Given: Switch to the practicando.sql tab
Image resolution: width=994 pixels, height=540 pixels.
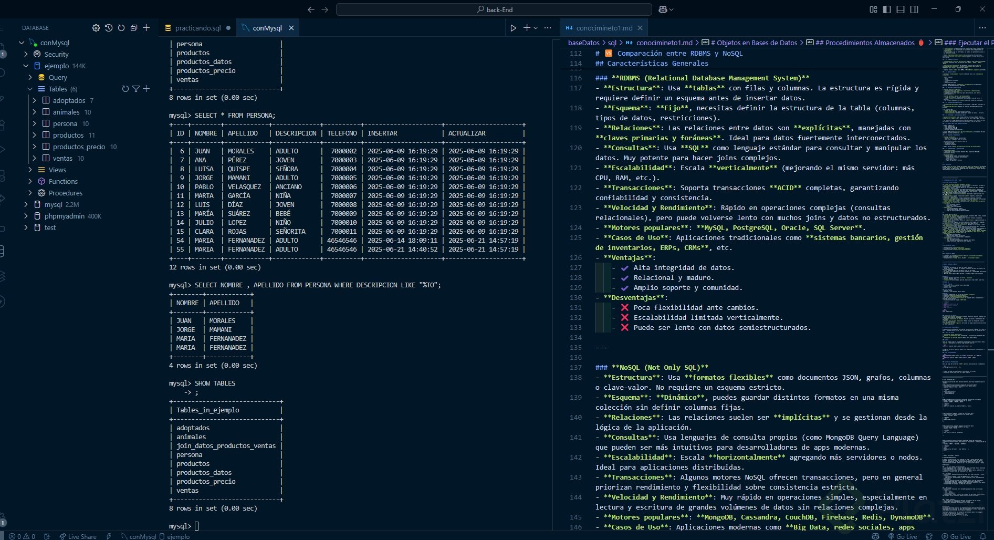Looking at the screenshot, I should (x=197, y=28).
